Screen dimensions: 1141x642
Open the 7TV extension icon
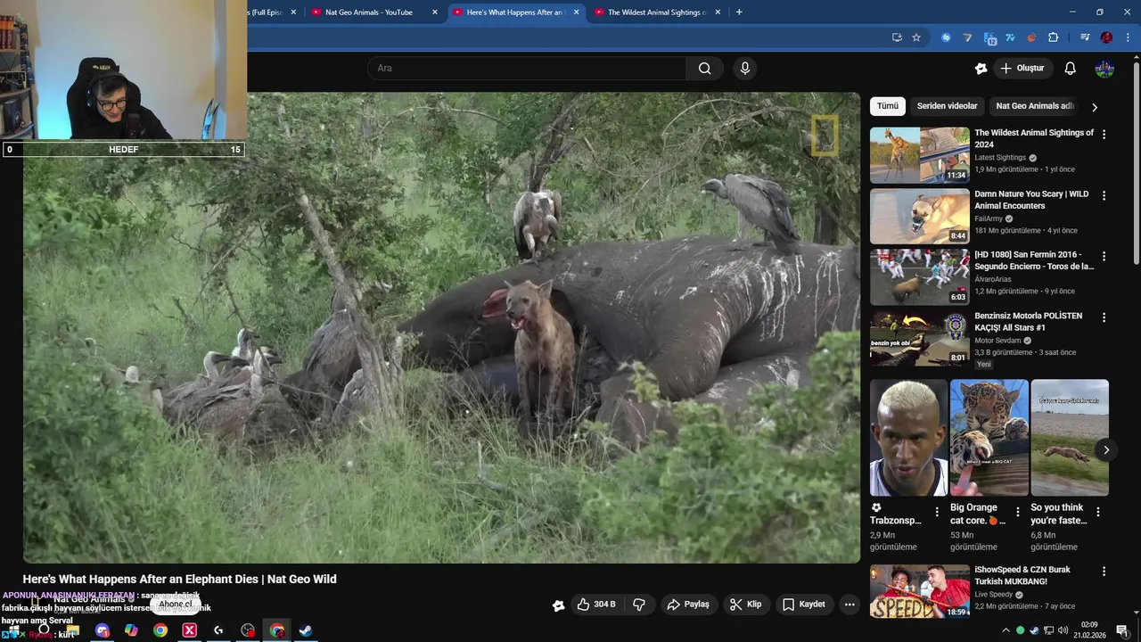click(1010, 37)
